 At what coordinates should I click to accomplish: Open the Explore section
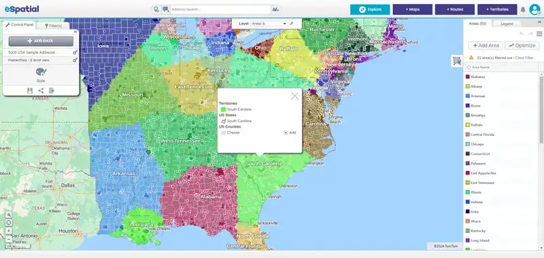coord(370,10)
